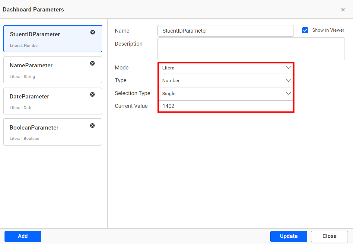Click the Type dropdown arrow icon

click(288, 81)
